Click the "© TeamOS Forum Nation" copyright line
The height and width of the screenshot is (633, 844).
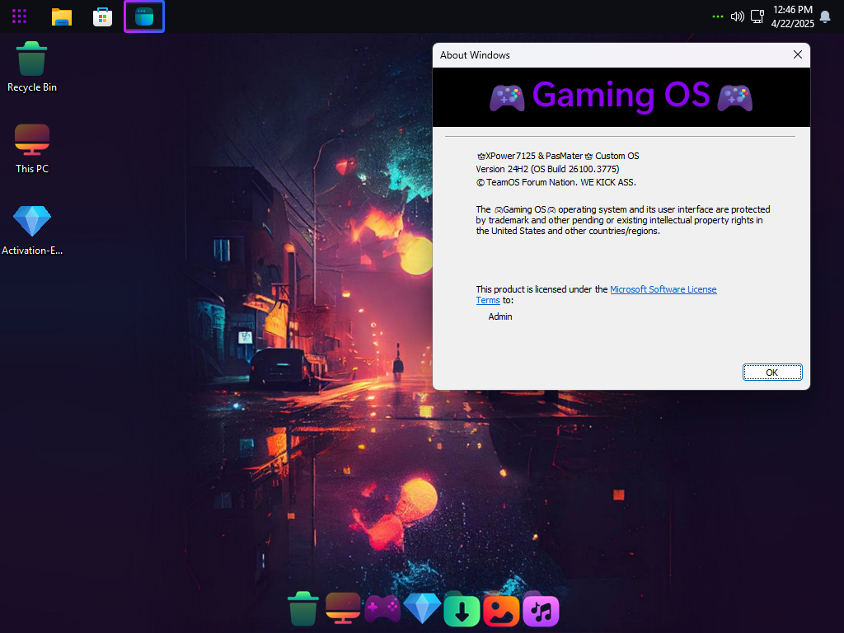pos(556,182)
